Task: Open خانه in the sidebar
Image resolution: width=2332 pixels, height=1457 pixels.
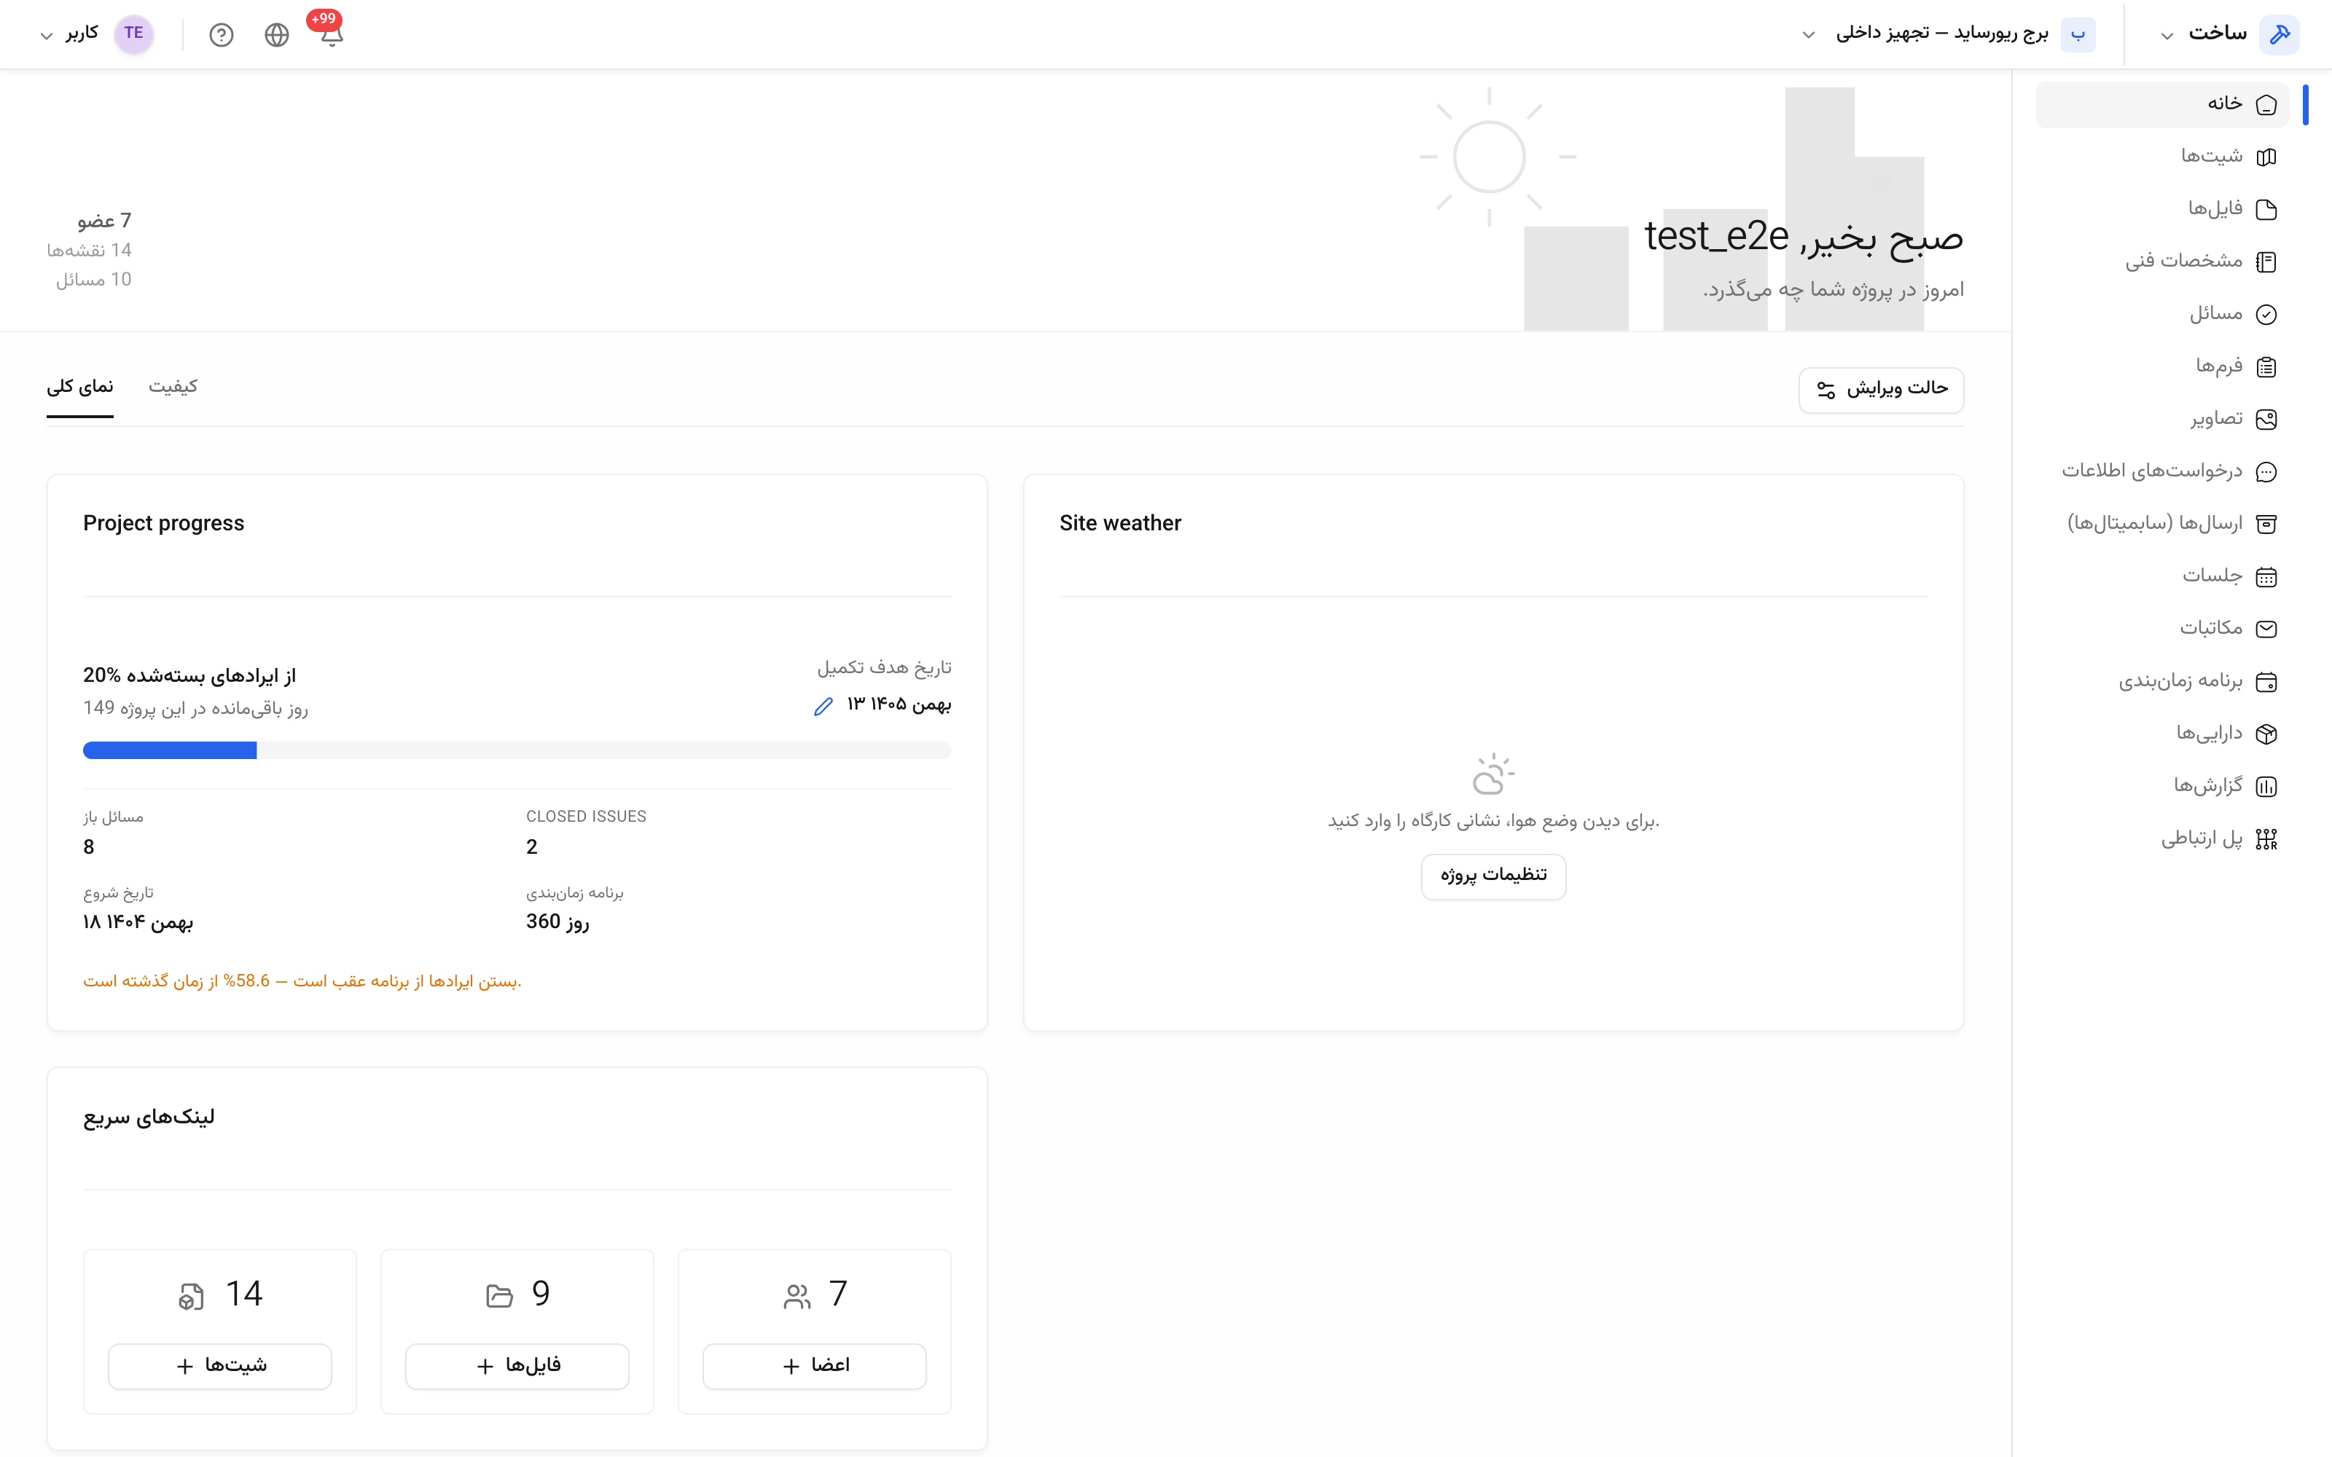Action: 2161,104
